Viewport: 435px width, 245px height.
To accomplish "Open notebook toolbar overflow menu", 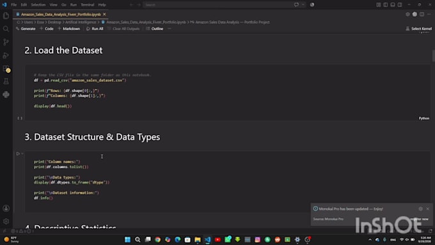I will [170, 29].
